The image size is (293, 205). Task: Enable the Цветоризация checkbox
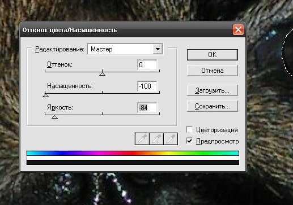tap(189, 130)
